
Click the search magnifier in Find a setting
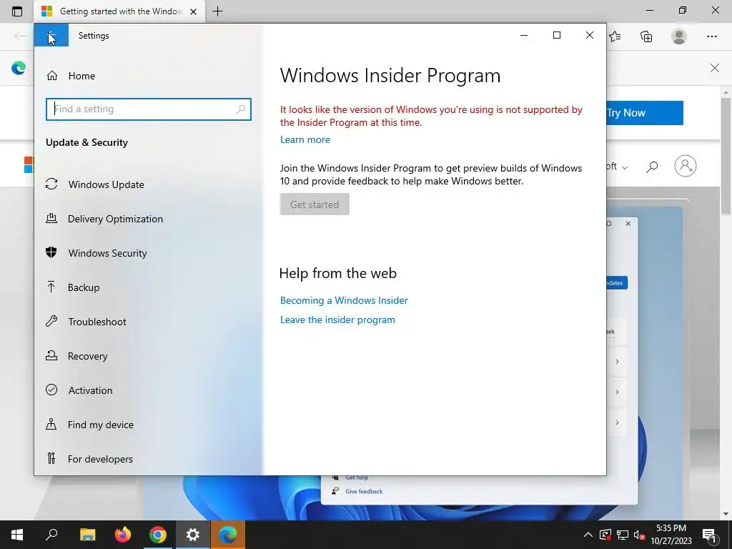point(241,109)
